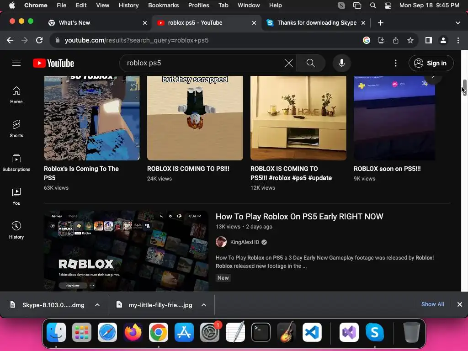Open GarageBand from the Dock
The width and height of the screenshot is (468, 351).
pos(287,332)
